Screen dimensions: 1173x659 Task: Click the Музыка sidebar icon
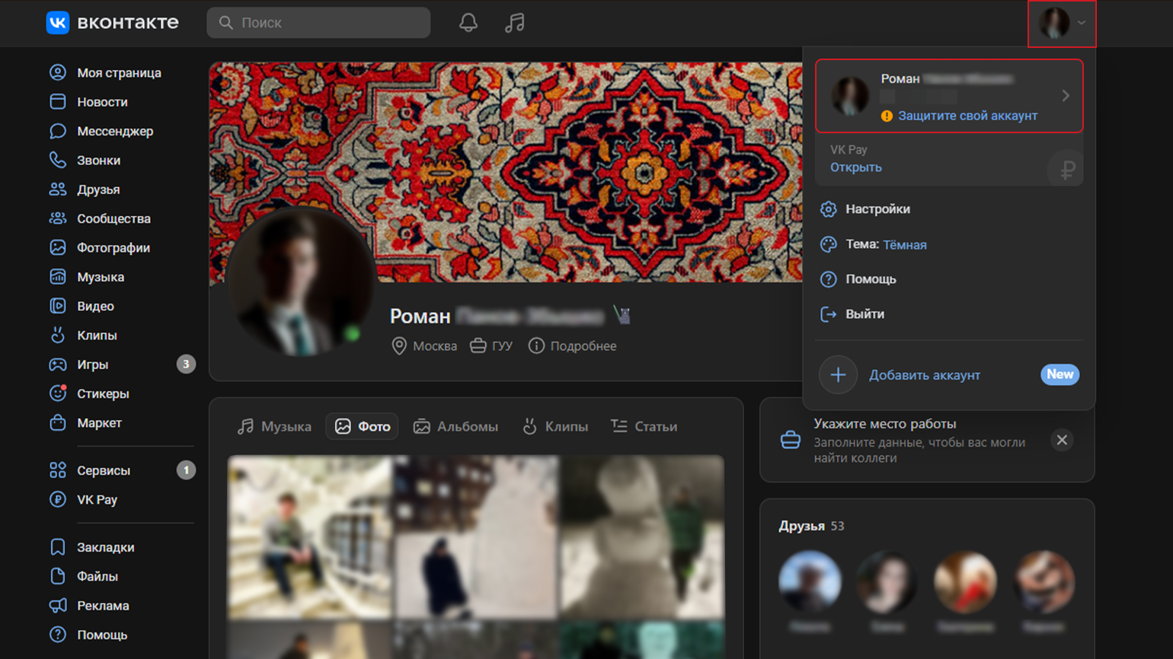(58, 277)
